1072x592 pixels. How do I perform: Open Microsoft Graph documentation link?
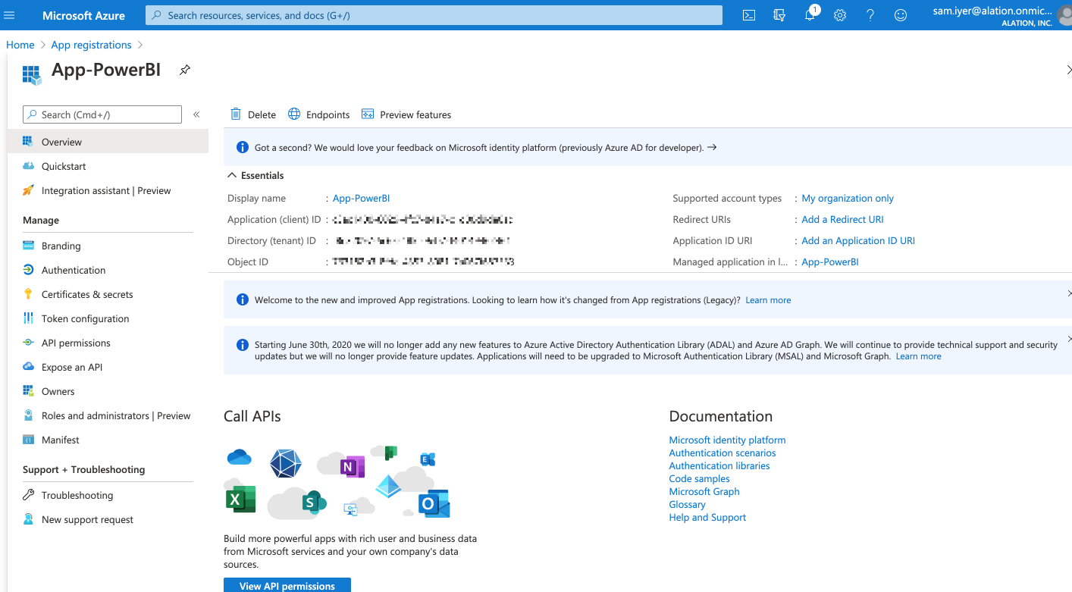point(704,491)
